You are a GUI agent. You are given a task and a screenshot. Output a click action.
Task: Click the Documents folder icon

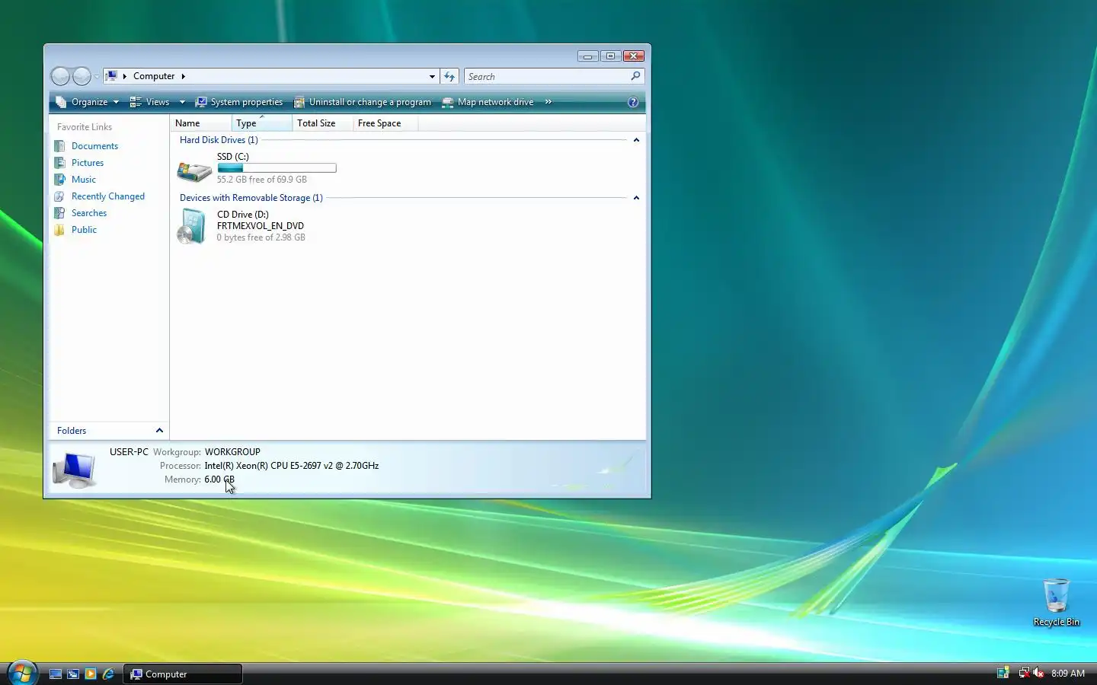coord(59,145)
